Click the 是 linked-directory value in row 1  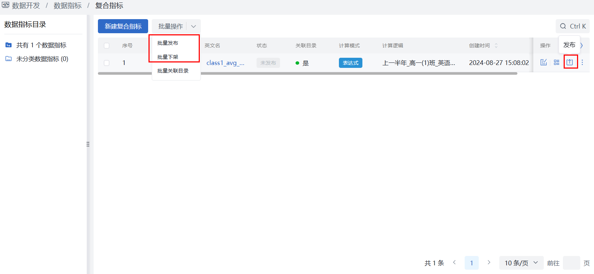pos(306,63)
